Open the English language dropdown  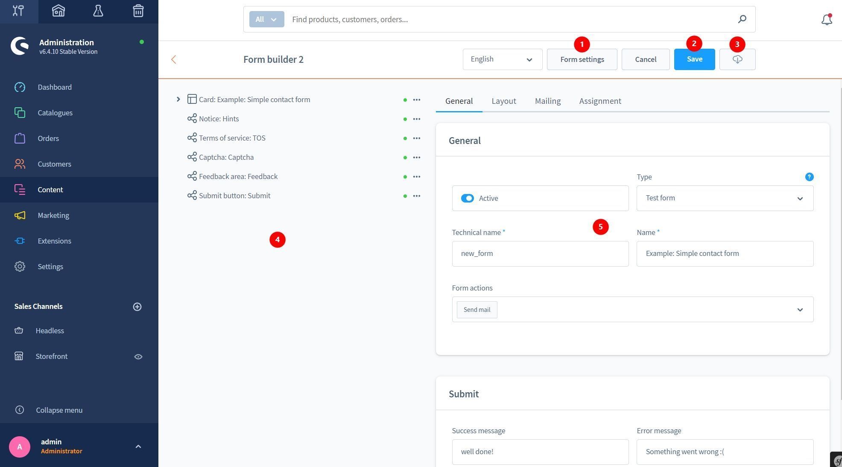pyautogui.click(x=502, y=59)
